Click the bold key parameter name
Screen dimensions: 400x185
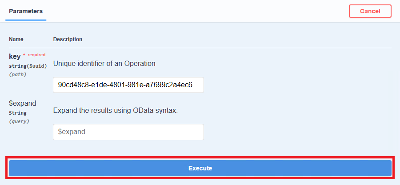point(14,56)
